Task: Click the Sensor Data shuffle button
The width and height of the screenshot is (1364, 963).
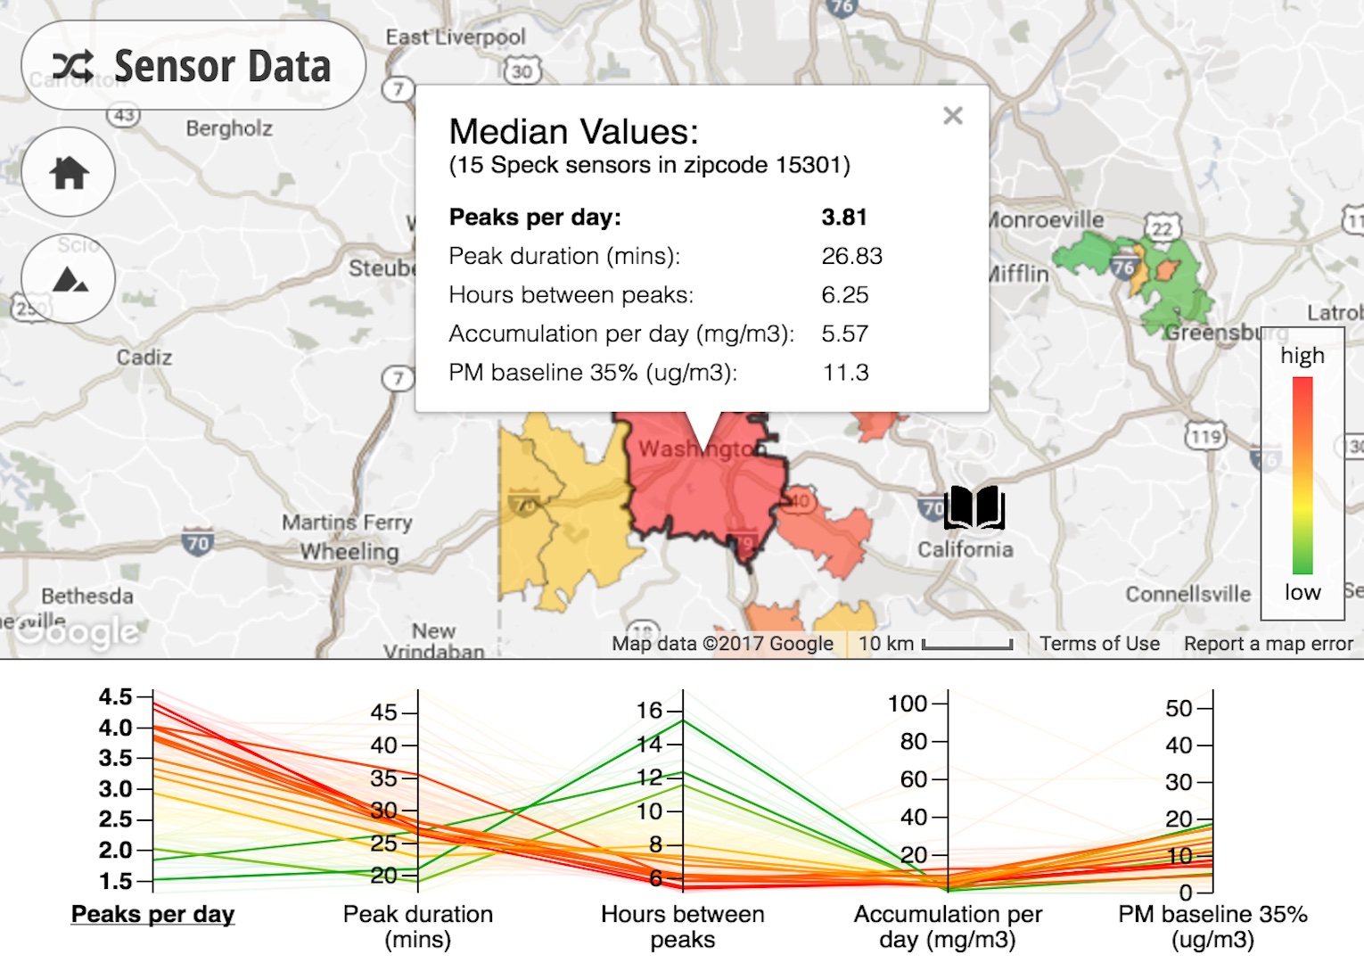Action: point(193,66)
